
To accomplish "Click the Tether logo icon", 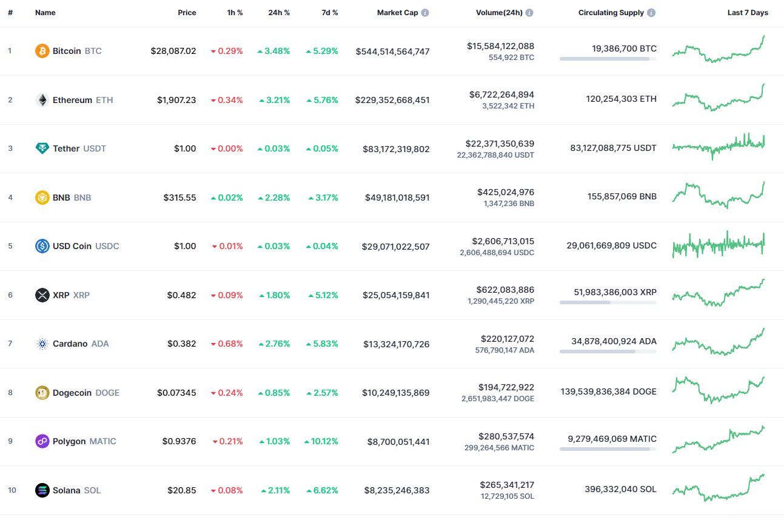I will coord(42,148).
